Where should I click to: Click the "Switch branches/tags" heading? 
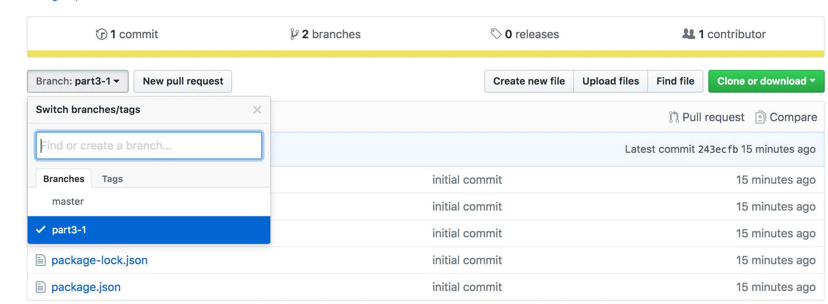click(88, 110)
